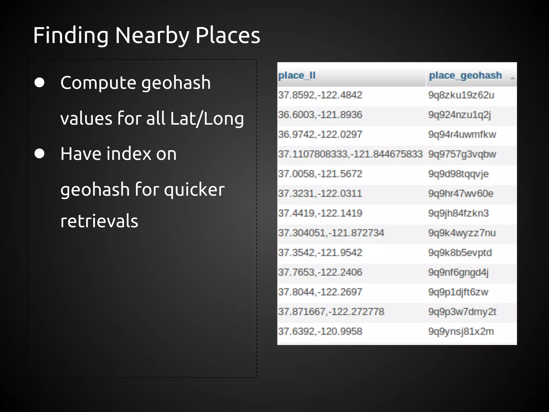Select the geohash 9q9ynsj81x2m
549x412 pixels.
pos(461,332)
